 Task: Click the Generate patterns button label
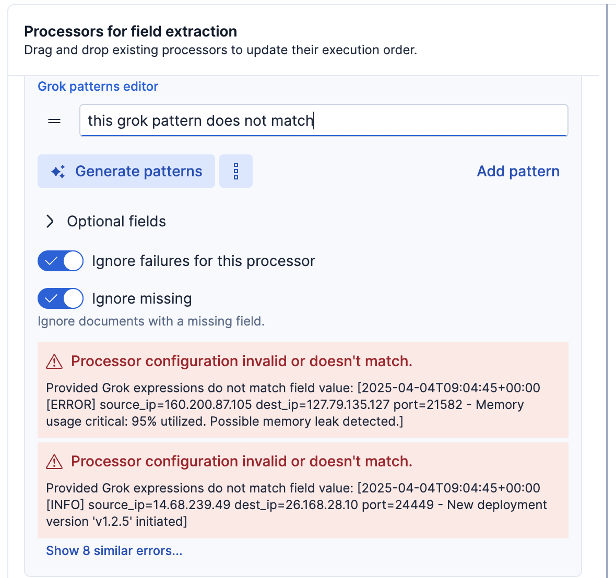(x=138, y=171)
